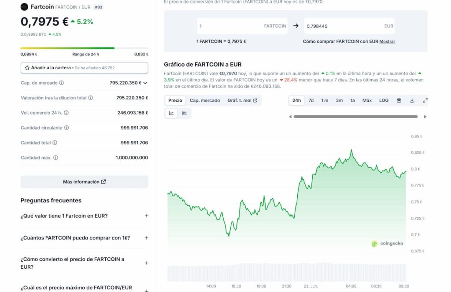Click the chart horizontal range scrollbar

point(355,117)
